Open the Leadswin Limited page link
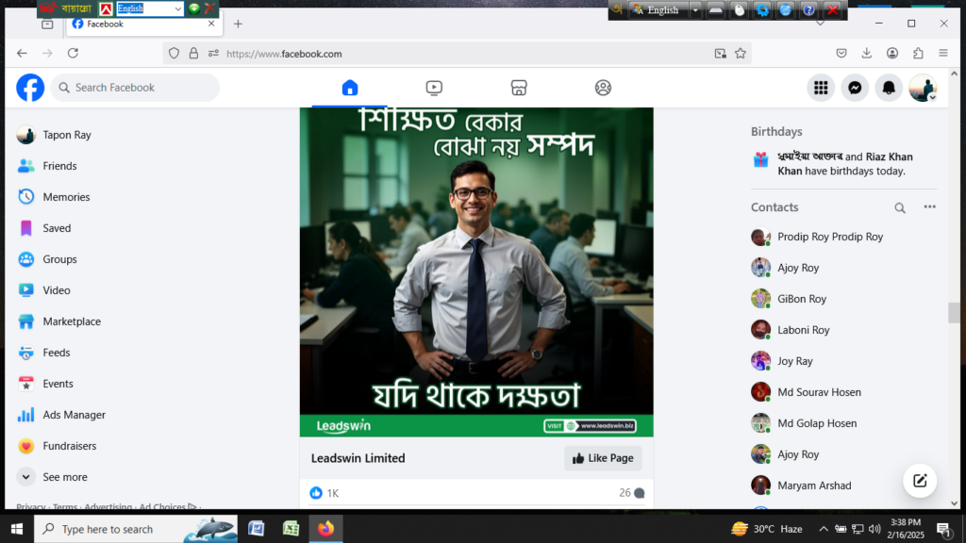 point(358,458)
